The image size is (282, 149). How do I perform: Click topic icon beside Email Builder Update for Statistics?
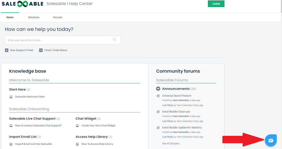[158, 128]
